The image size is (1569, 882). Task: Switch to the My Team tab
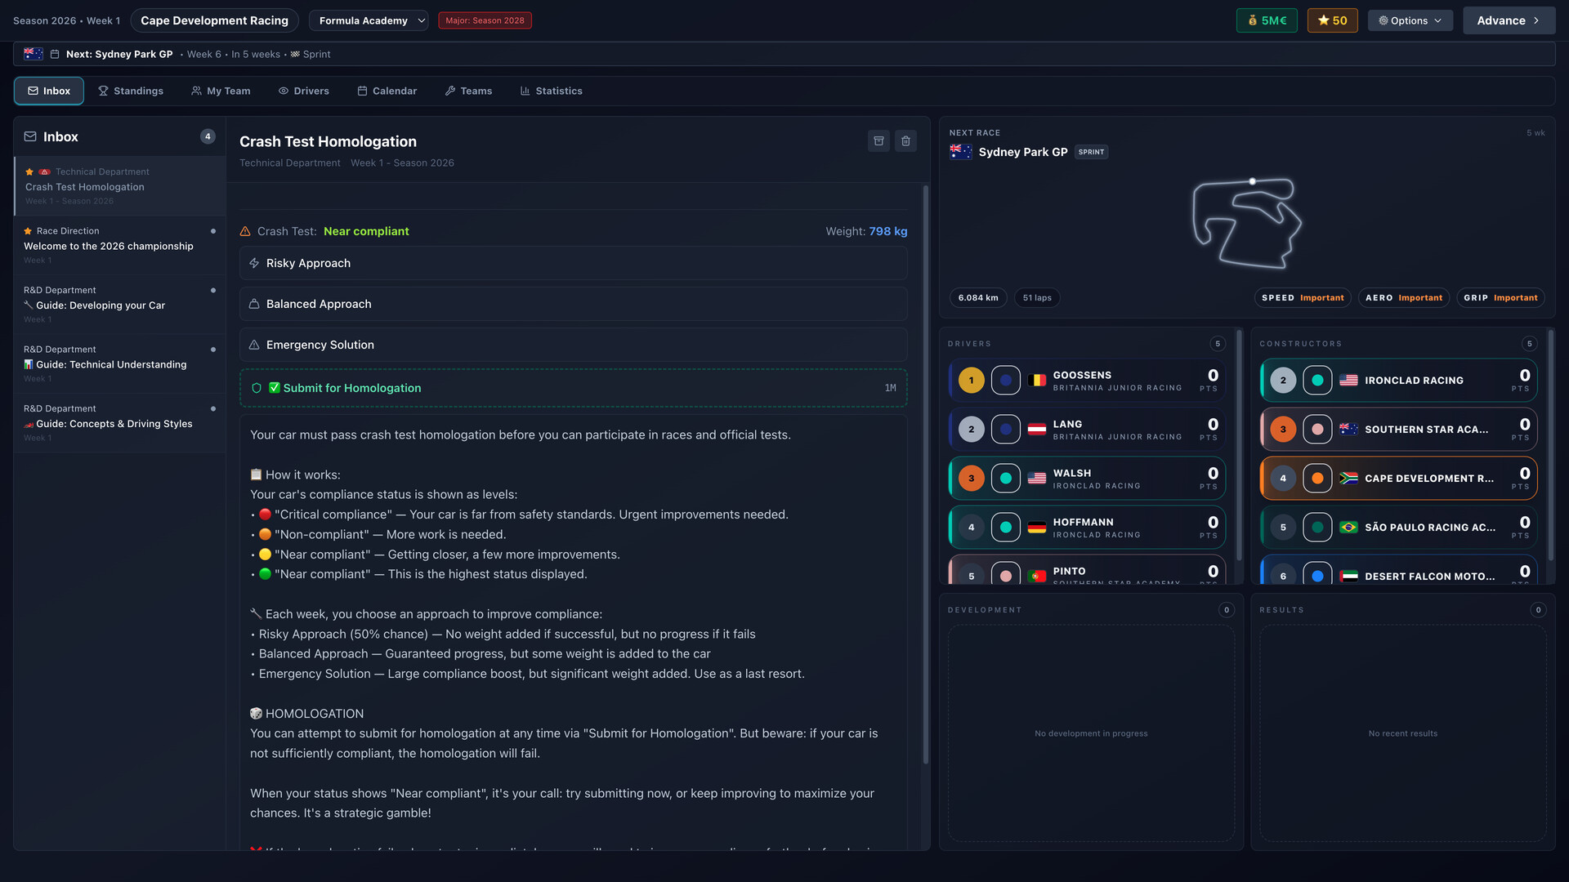pyautogui.click(x=221, y=91)
